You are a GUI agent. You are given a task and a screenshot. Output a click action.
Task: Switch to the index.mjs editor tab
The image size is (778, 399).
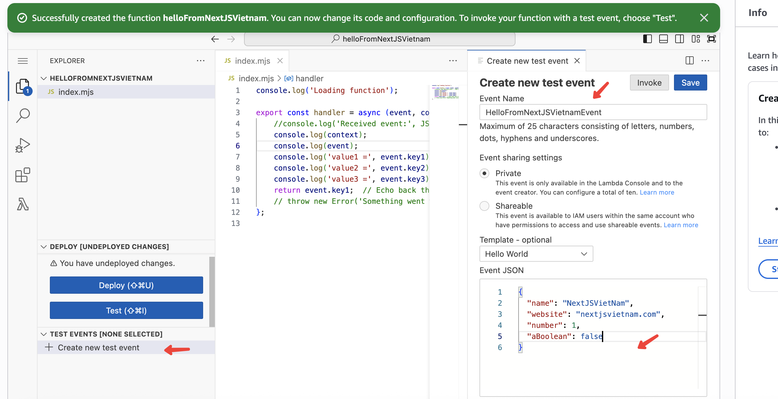[252, 61]
